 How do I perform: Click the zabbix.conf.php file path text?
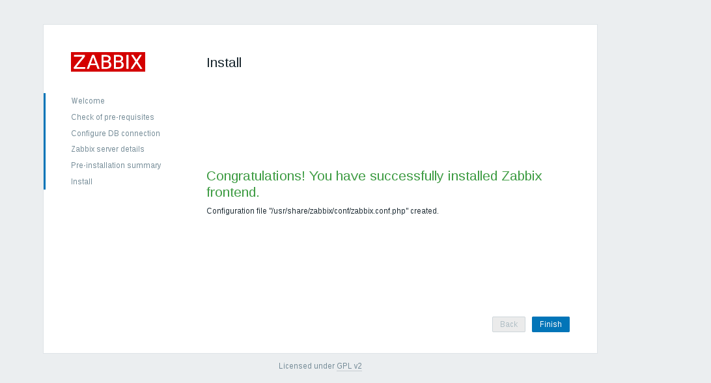[339, 211]
